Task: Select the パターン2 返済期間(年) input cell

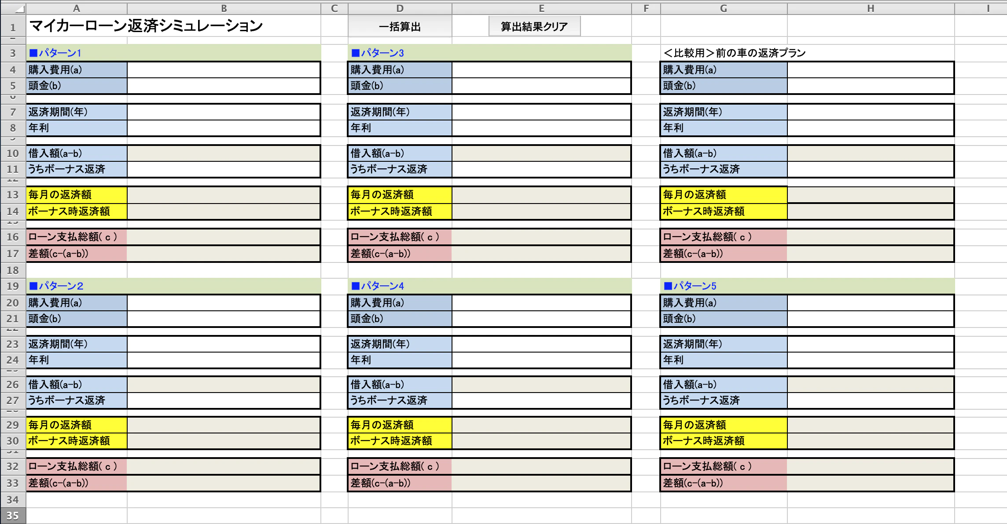Action: pyautogui.click(x=224, y=344)
